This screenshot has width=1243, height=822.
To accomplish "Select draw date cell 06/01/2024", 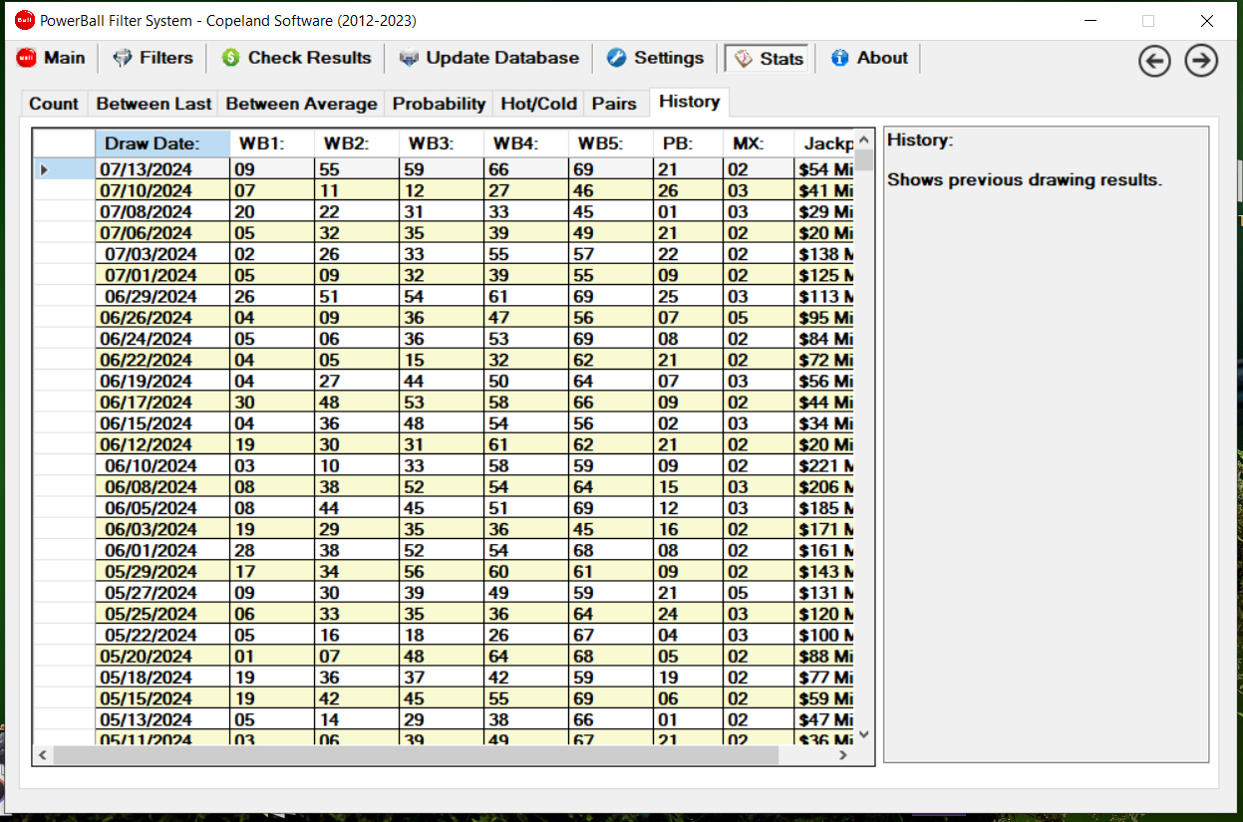I will [162, 550].
